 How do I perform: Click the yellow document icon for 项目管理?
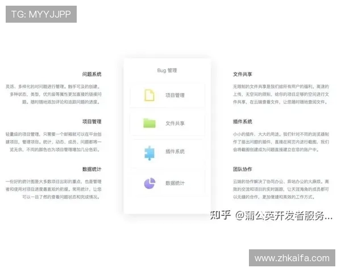(x=149, y=95)
